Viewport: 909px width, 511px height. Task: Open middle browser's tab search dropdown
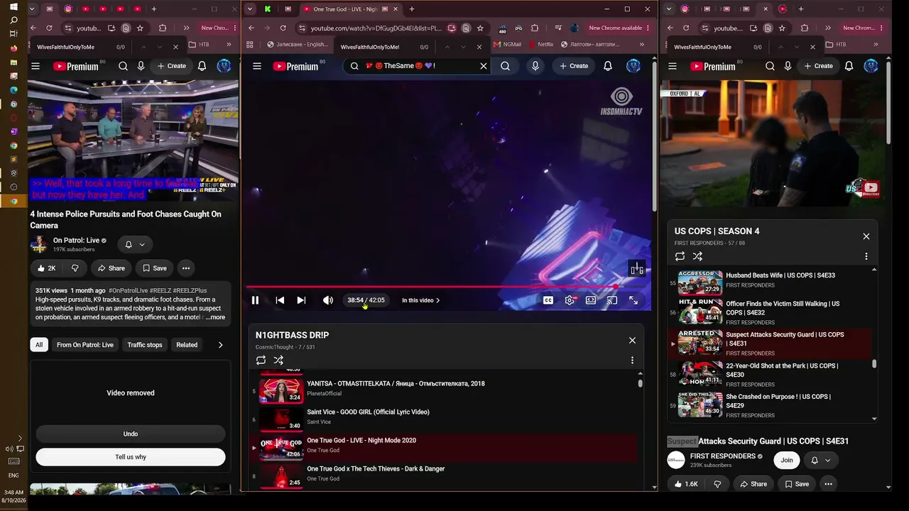click(x=250, y=9)
